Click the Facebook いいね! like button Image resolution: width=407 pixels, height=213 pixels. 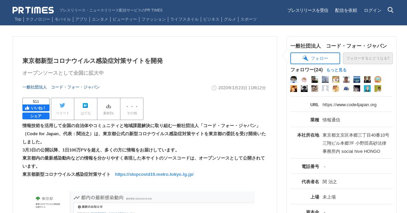tap(36, 108)
